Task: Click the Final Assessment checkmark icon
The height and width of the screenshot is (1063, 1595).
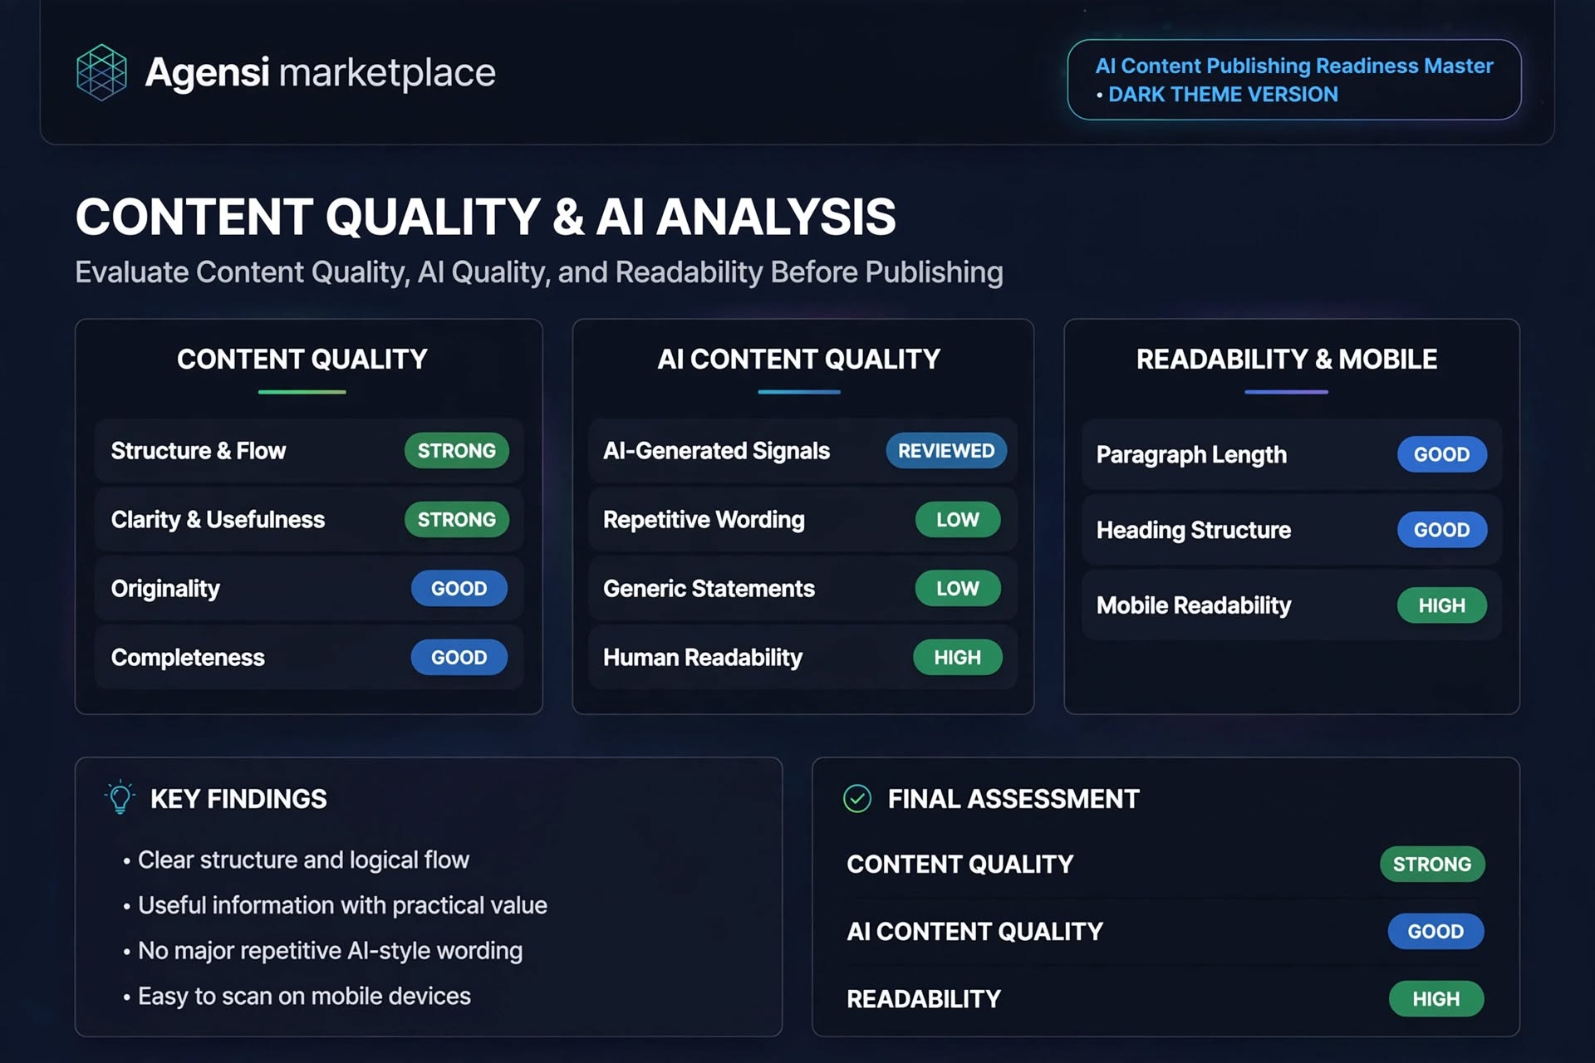Action: tap(857, 799)
